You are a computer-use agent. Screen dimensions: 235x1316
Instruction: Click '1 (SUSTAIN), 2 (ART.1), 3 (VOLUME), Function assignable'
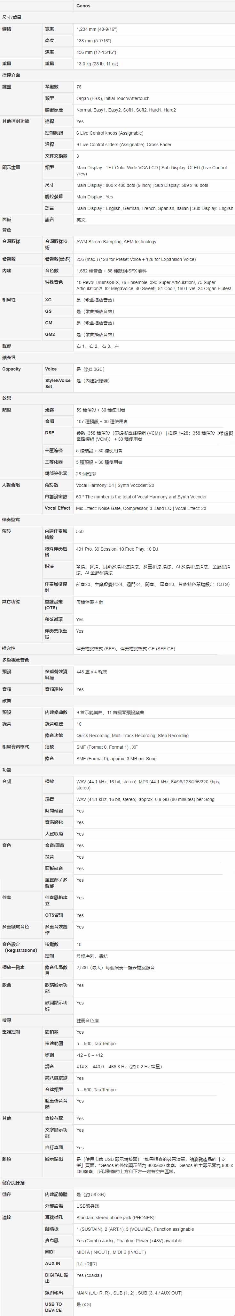(135, 1229)
